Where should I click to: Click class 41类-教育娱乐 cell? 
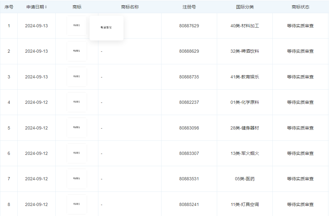pos(245,77)
